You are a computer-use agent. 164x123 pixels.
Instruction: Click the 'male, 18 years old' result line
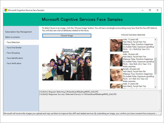coord(130,54)
